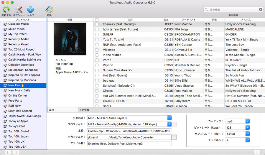Click the three-bar layout button at bottom right
265x155 pixels.
click(x=257, y=152)
